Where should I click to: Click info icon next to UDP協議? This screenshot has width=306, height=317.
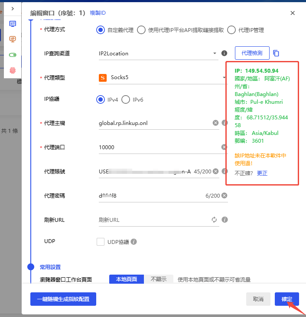(134, 242)
